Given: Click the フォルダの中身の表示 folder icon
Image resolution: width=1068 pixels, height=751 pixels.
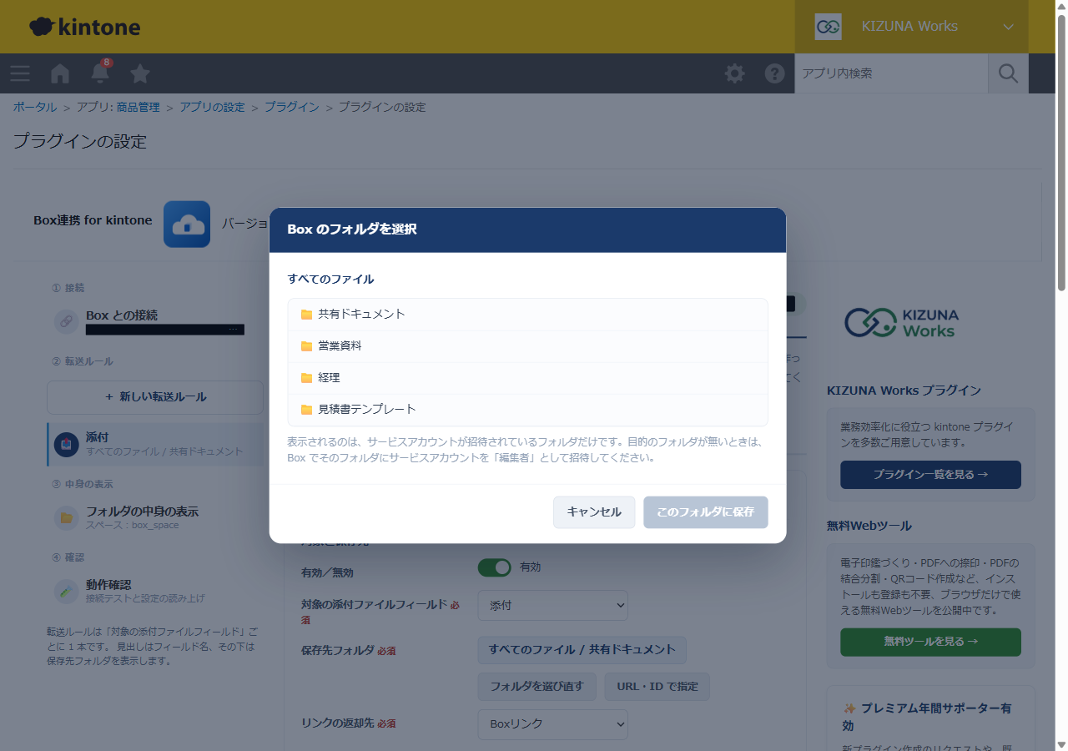Looking at the screenshot, I should click(67, 518).
